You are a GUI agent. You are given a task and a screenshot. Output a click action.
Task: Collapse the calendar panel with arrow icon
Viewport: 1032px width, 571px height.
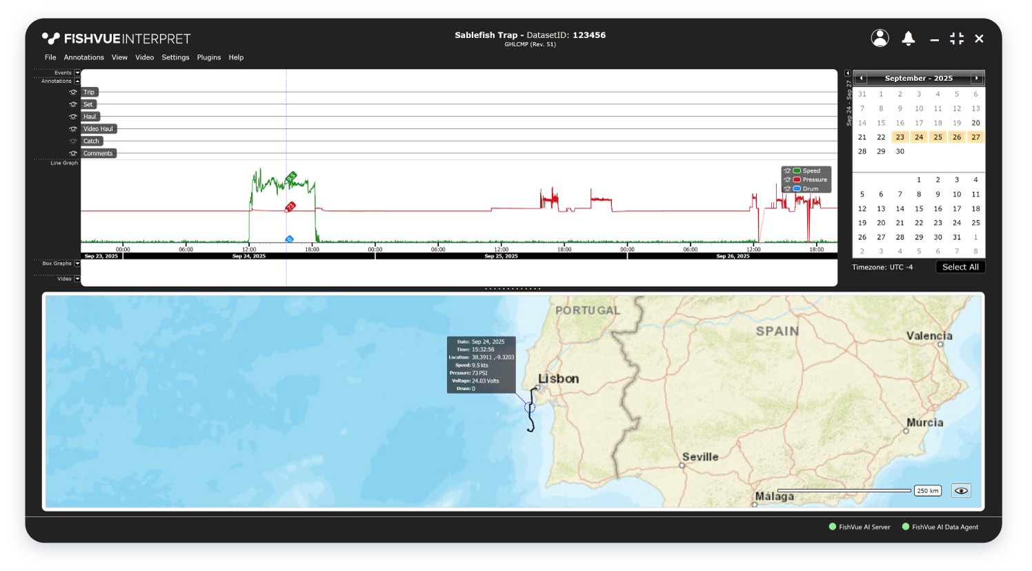[848, 73]
